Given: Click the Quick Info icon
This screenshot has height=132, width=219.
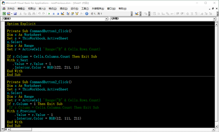Looking at the screenshot, I should 163,14.
